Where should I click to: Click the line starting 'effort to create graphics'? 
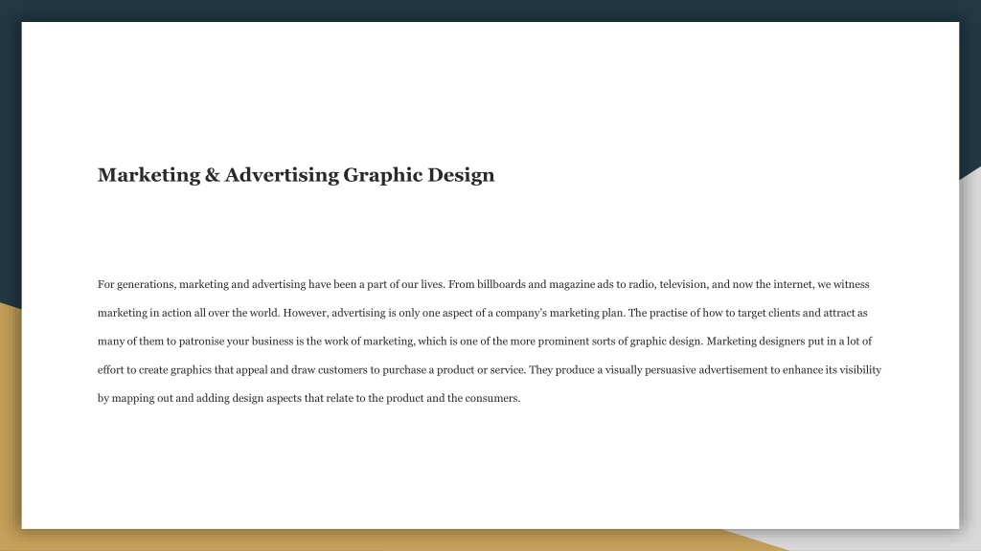490,370
